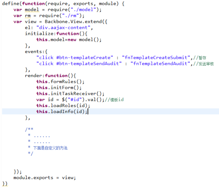Click the line 'this.loadRoles(id);'
Viewport: 219px width, 189px height.
point(63,105)
